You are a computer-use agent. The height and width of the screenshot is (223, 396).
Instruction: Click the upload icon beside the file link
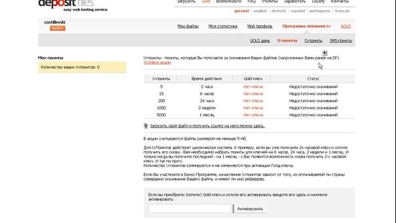146,126
